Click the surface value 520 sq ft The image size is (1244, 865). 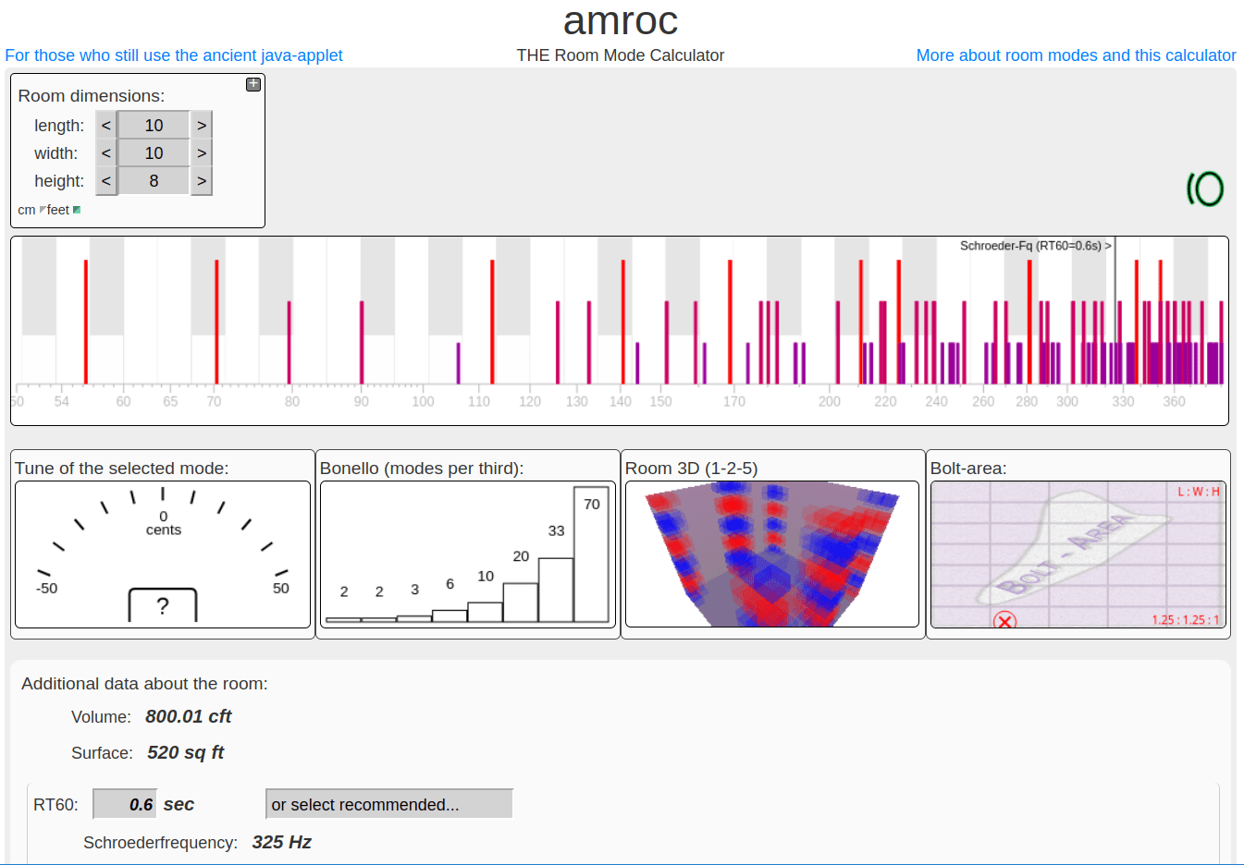[x=185, y=752]
